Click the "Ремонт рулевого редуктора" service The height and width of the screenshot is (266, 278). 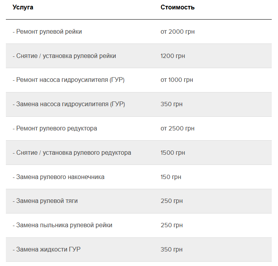point(55,128)
